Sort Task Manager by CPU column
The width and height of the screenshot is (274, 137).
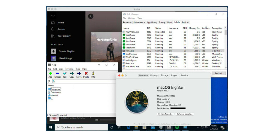tap(185, 28)
